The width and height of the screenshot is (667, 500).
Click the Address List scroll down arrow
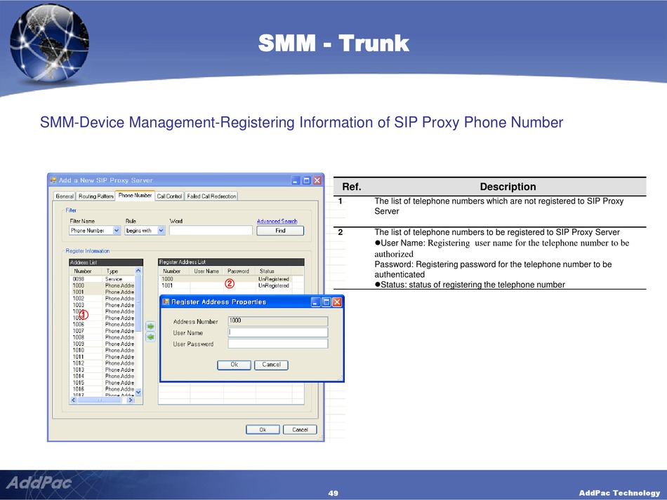point(138,392)
